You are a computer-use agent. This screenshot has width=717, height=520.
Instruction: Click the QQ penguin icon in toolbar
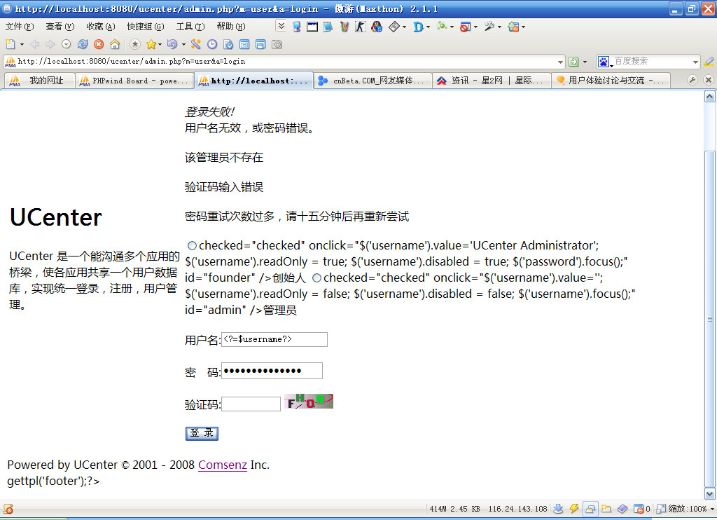point(377,27)
